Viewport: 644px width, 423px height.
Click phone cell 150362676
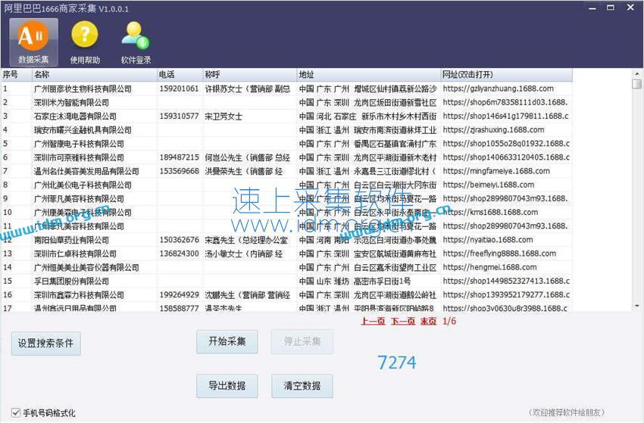pos(179,240)
